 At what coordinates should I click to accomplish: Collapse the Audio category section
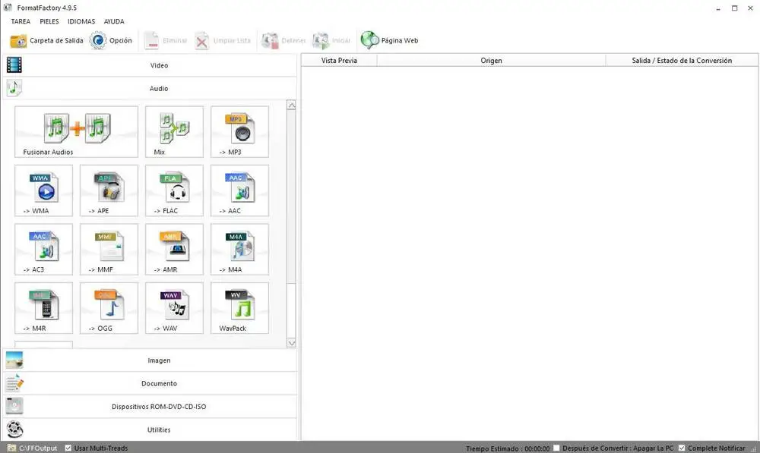(x=150, y=89)
